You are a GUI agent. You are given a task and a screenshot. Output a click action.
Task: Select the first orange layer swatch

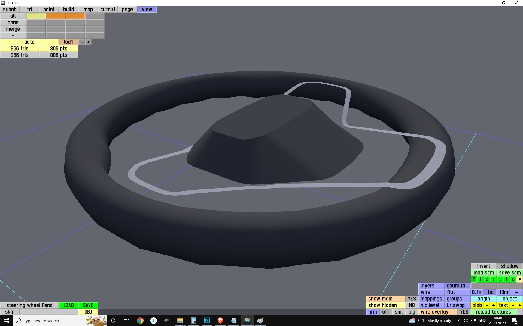pyautogui.click(x=55, y=16)
